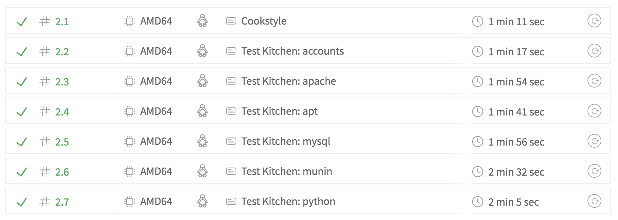The width and height of the screenshot is (618, 220).
Task: Click the 1 min 41 sec duration
Action: 516,112
